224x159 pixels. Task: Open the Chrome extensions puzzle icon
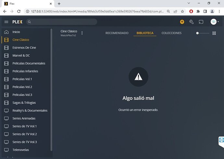pyautogui.click(x=198, y=11)
